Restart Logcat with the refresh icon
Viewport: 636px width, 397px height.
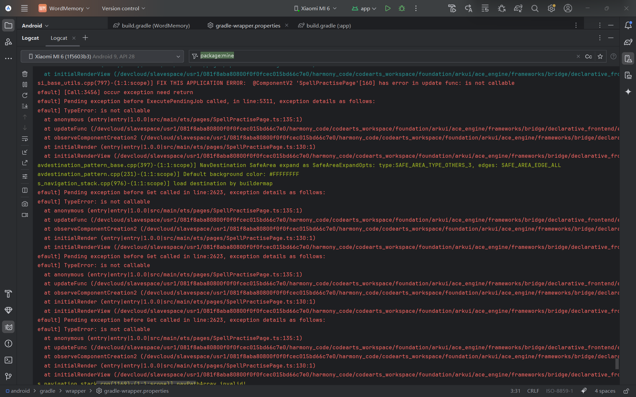click(x=25, y=95)
